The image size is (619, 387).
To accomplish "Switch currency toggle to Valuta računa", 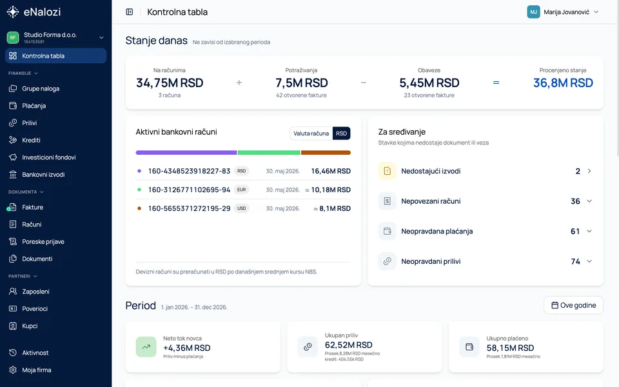I will pos(311,134).
